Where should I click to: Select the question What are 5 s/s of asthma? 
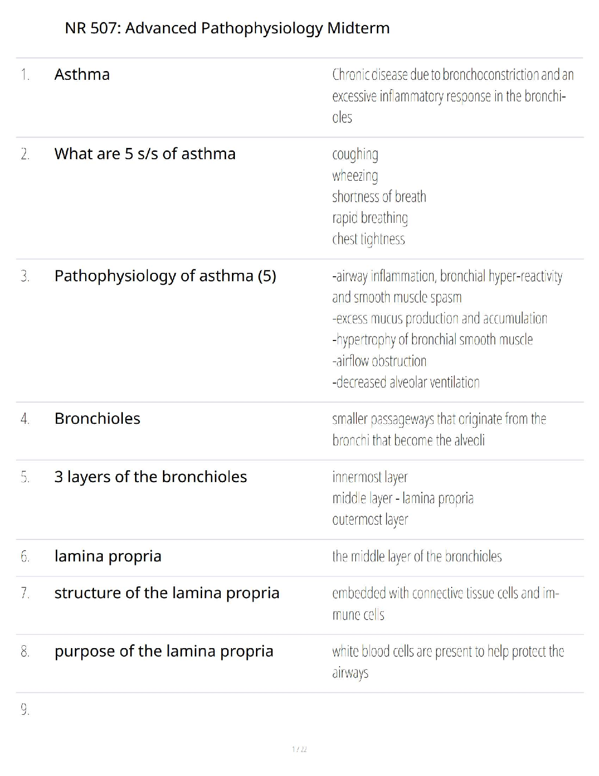pyautogui.click(x=145, y=154)
